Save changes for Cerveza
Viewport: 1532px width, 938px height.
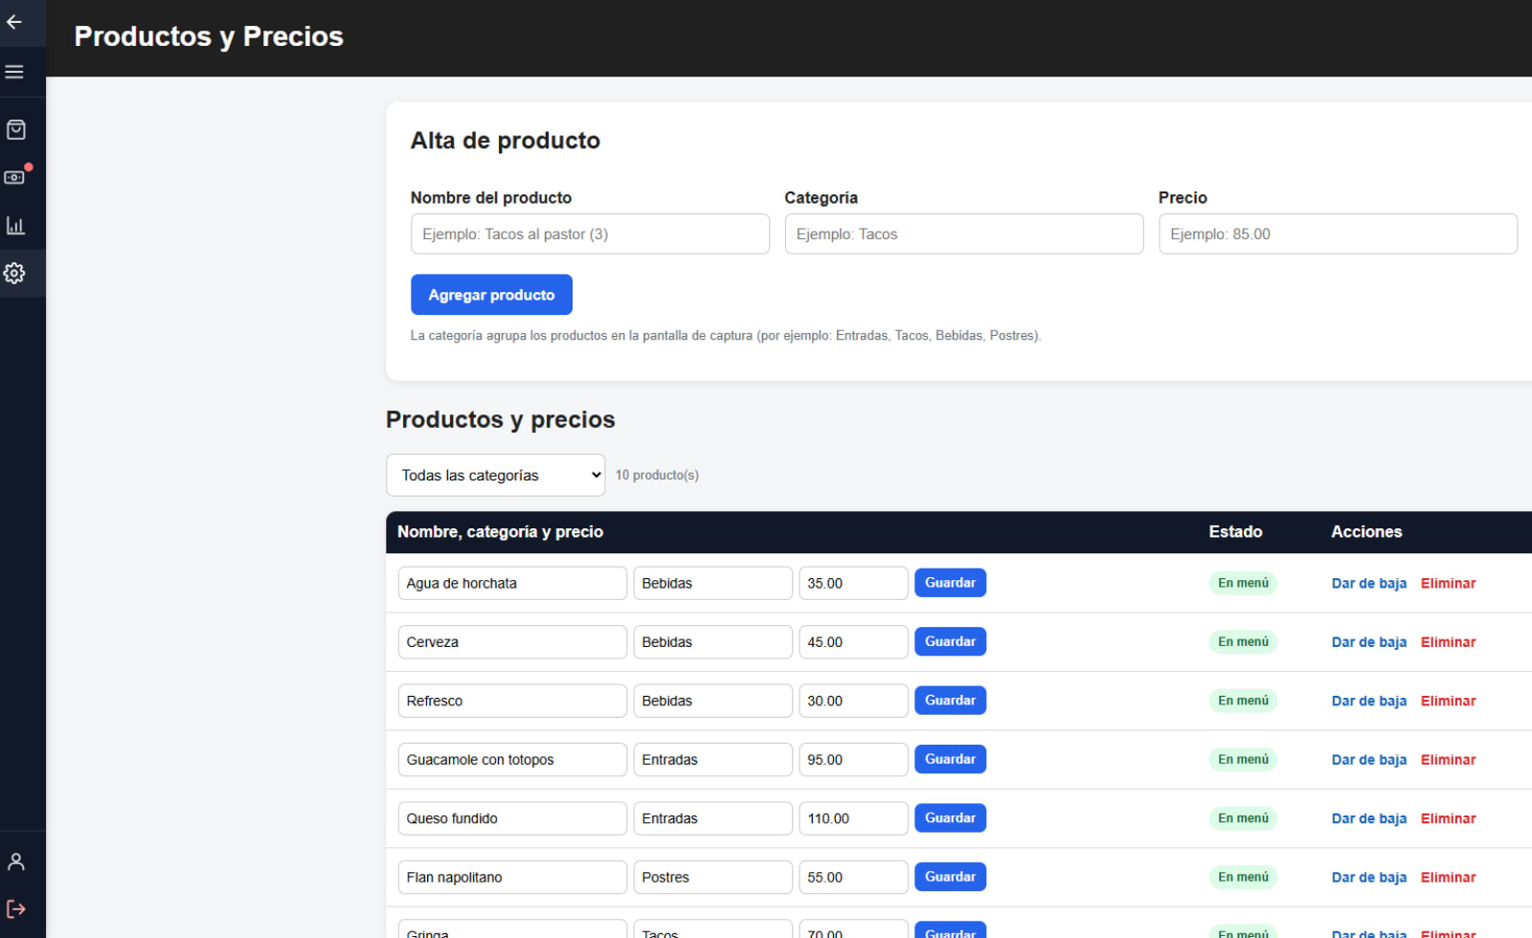coord(950,641)
